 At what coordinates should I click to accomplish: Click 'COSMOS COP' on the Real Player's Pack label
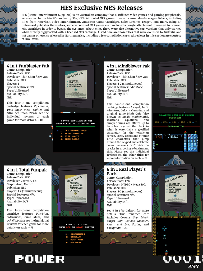coord(174,184)
